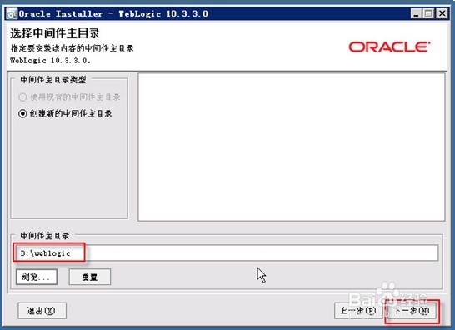Click the middleware home directory input field
Viewport: 455px width, 330px height.
click(x=227, y=253)
